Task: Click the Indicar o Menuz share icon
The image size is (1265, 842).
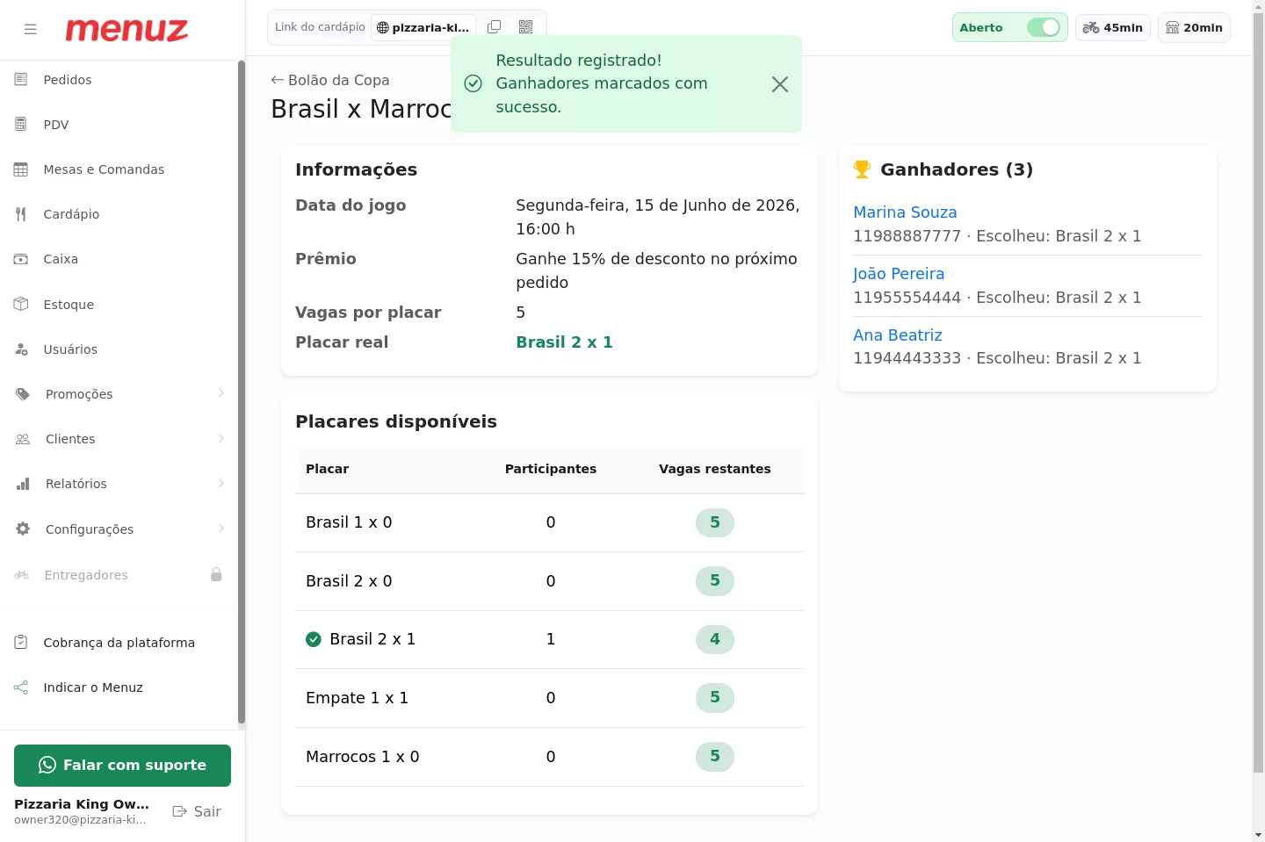Action: [21, 687]
